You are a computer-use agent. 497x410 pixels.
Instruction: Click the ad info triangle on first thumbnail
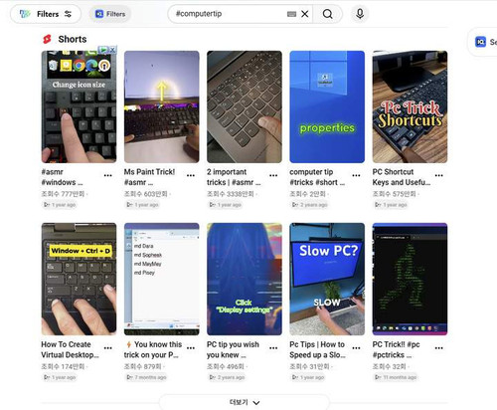(103, 50)
